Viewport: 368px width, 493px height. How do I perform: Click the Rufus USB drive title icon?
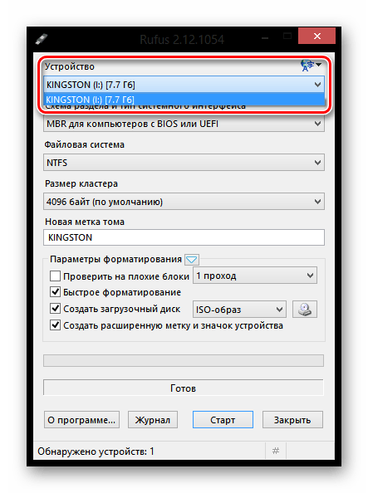tap(42, 39)
